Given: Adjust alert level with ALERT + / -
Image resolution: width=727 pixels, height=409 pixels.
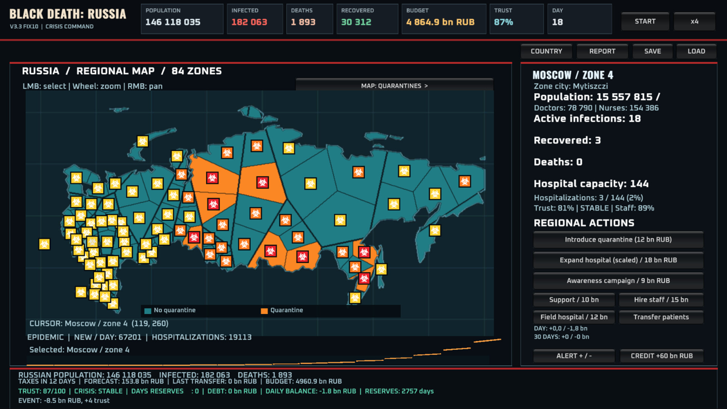Looking at the screenshot, I should pyautogui.click(x=574, y=356).
